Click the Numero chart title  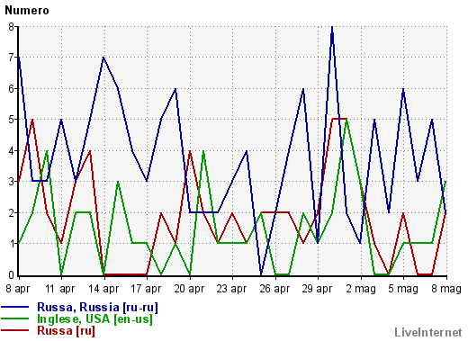pos(27,11)
